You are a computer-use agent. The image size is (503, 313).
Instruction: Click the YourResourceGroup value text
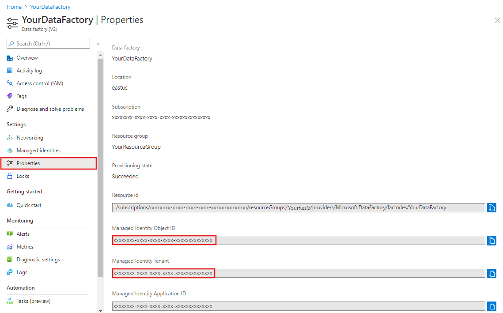(x=136, y=147)
